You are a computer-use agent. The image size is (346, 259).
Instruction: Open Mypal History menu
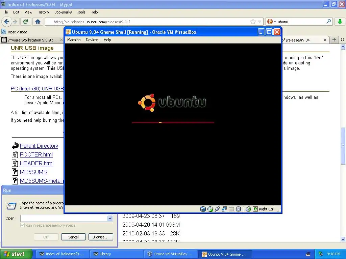[x=43, y=12]
